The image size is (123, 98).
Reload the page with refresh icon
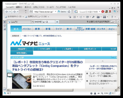69,11
